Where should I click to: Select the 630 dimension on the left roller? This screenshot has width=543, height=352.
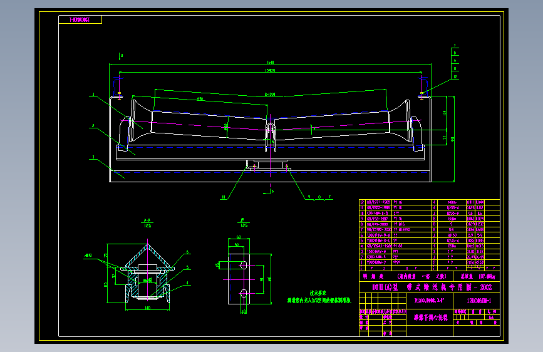tap(200, 99)
